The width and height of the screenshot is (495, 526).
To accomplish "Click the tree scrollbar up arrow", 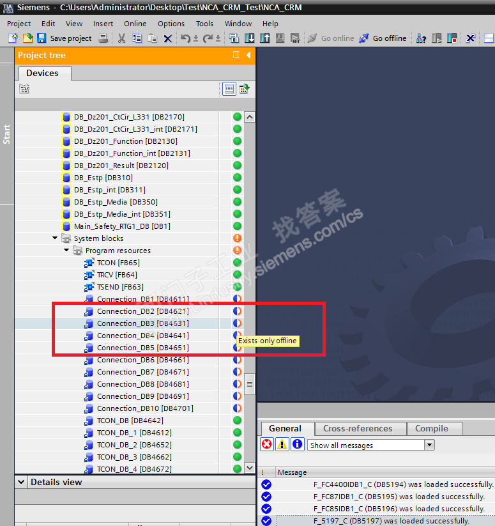I will point(250,117).
